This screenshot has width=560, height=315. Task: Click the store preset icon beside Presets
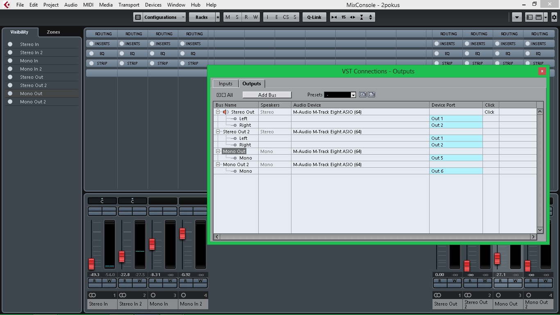(x=363, y=95)
